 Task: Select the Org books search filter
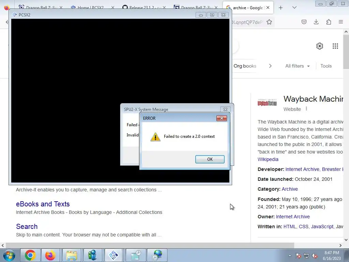[245, 66]
